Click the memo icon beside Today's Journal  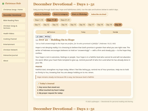pos(38,84)
